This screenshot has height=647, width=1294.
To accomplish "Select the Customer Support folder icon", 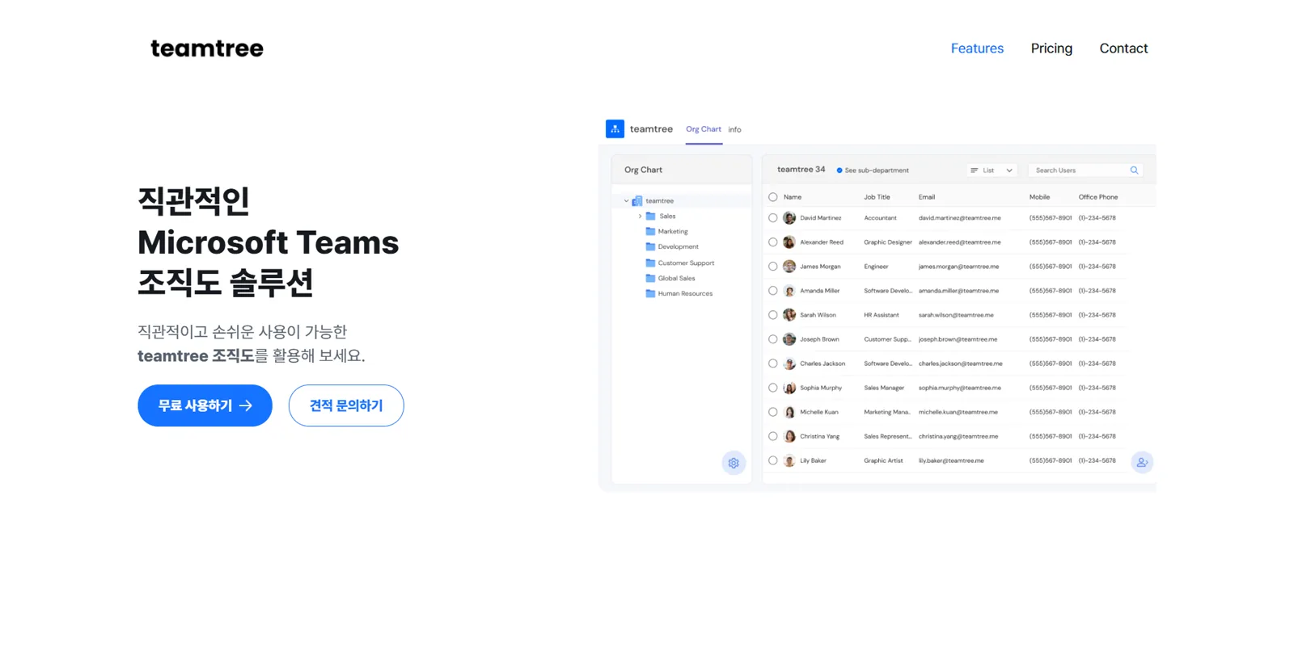I will pyautogui.click(x=650, y=263).
